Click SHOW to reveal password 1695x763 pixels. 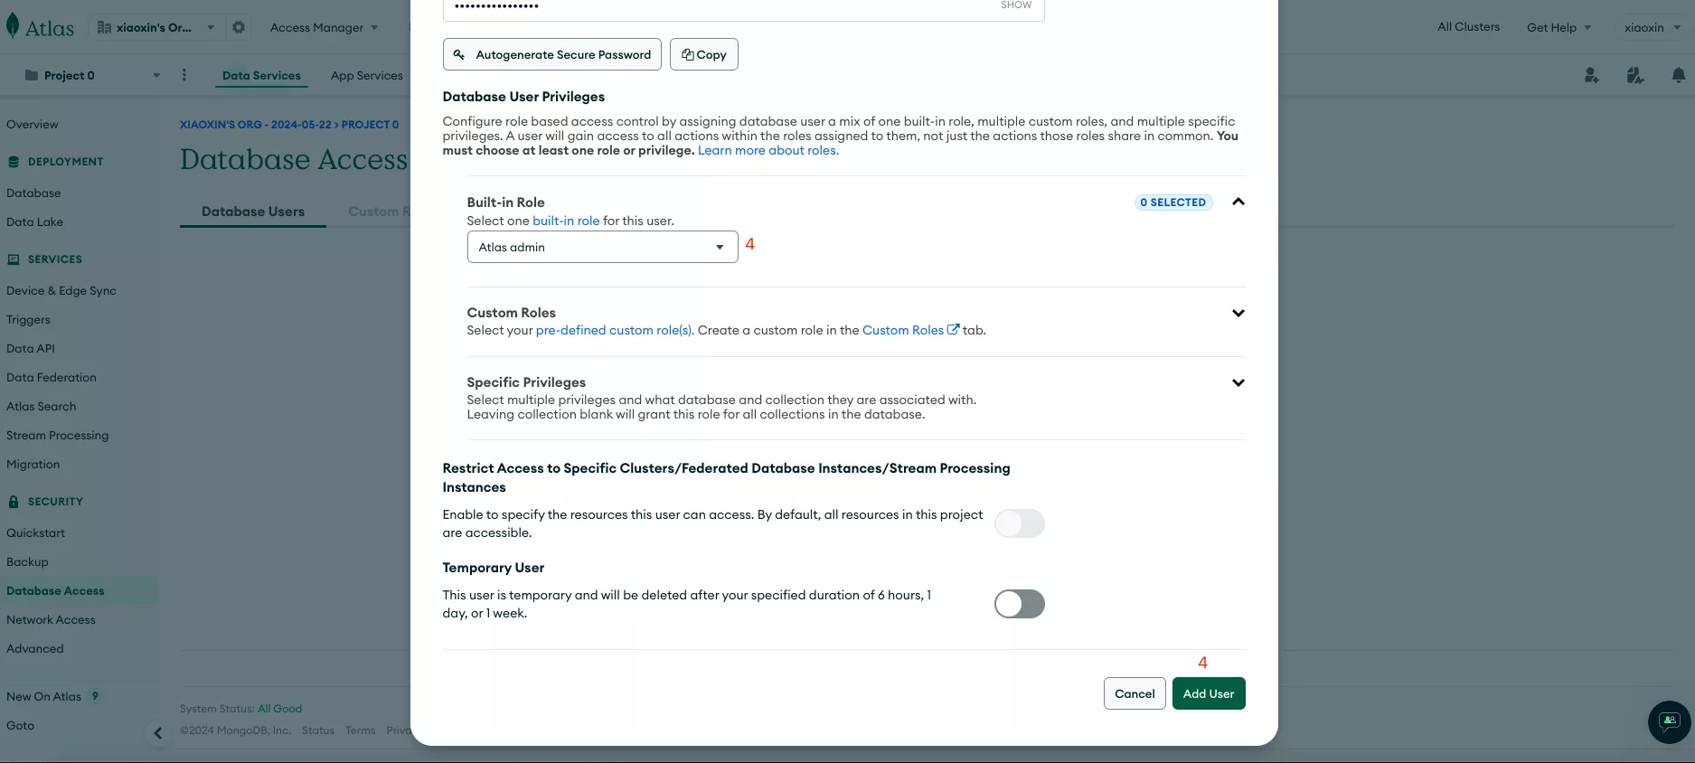1016,5
